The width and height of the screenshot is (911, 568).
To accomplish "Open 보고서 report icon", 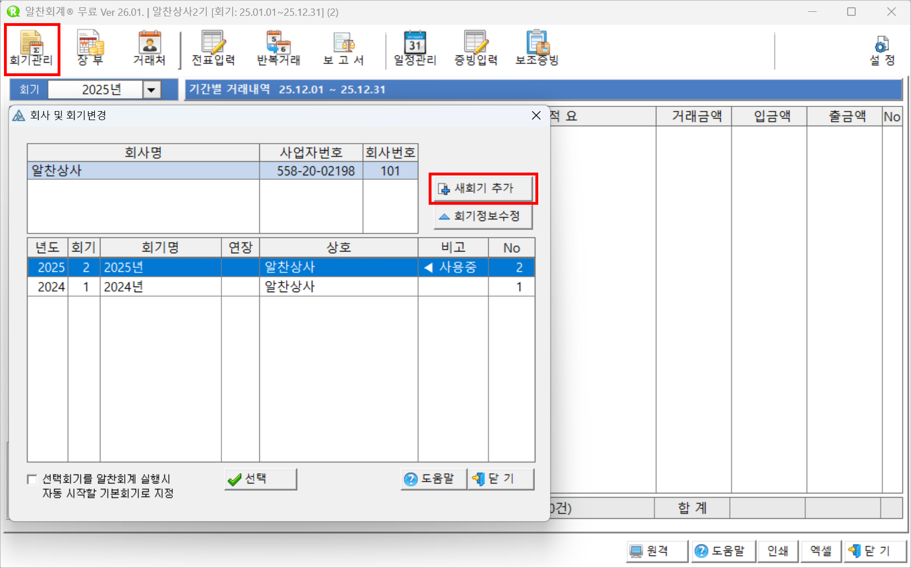I will click(x=343, y=49).
